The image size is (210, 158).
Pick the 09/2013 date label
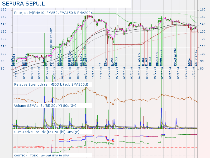(85, 73)
